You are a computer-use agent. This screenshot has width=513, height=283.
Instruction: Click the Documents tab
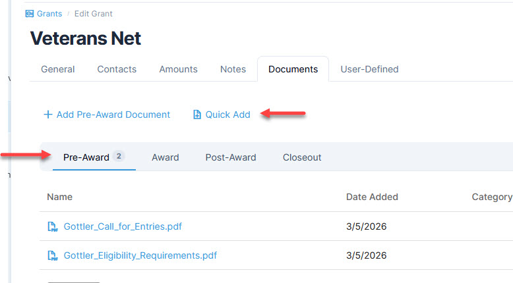pyautogui.click(x=293, y=69)
